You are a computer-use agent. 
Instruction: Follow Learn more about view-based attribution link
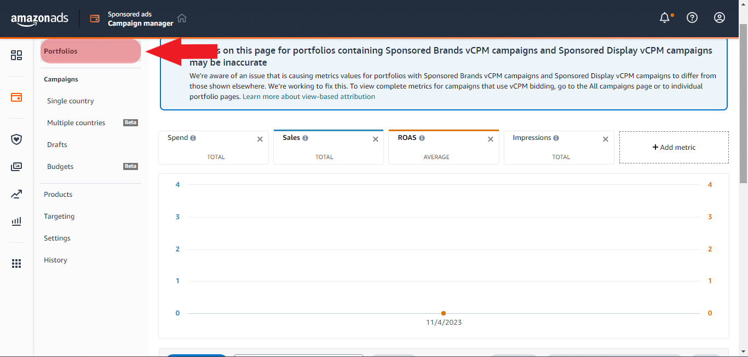click(309, 96)
